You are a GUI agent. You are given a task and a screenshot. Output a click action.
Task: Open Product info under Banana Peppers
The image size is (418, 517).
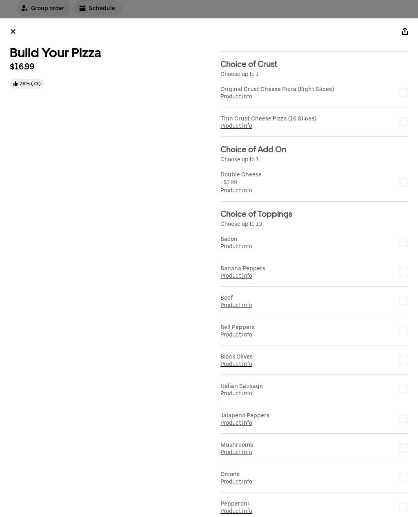pyautogui.click(x=236, y=276)
